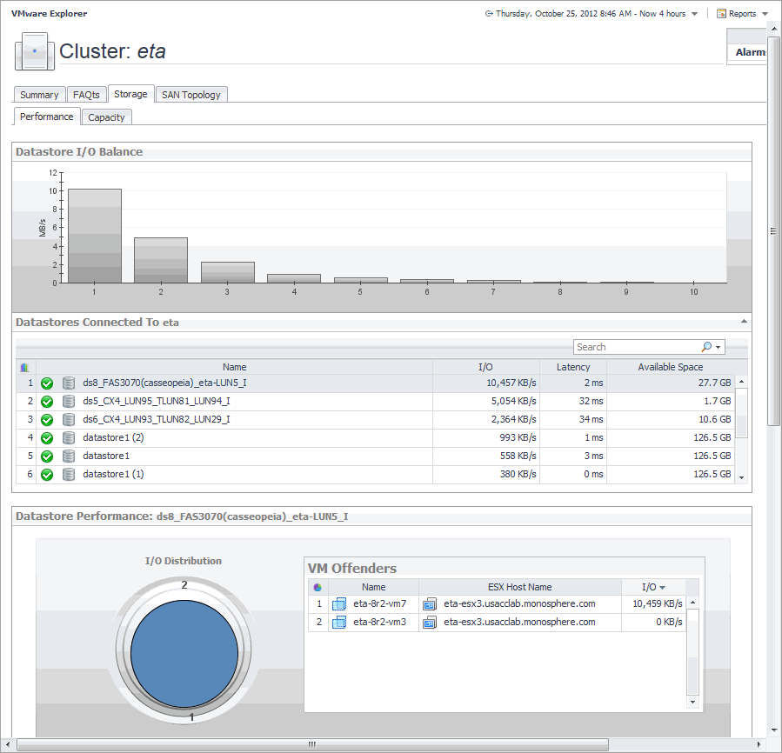
Task: Click the pie chart icon in VM Offenders header
Action: (x=317, y=588)
